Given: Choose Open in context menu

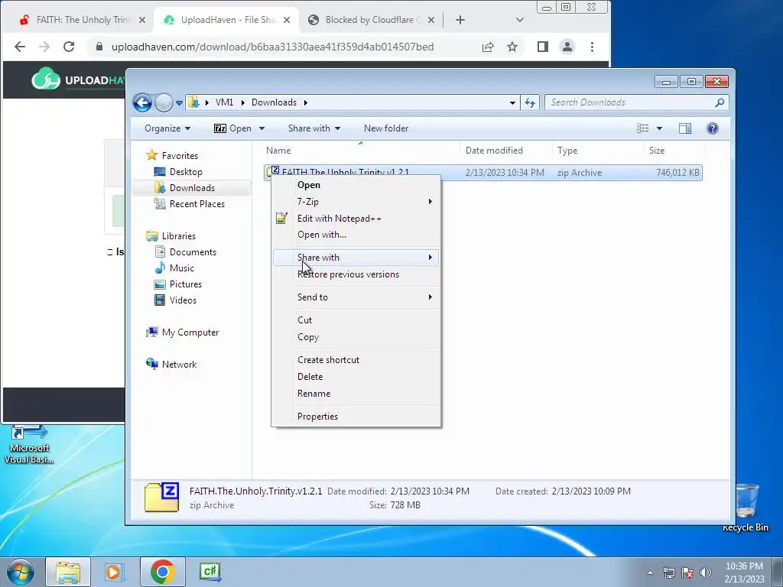Looking at the screenshot, I should pyautogui.click(x=356, y=185).
